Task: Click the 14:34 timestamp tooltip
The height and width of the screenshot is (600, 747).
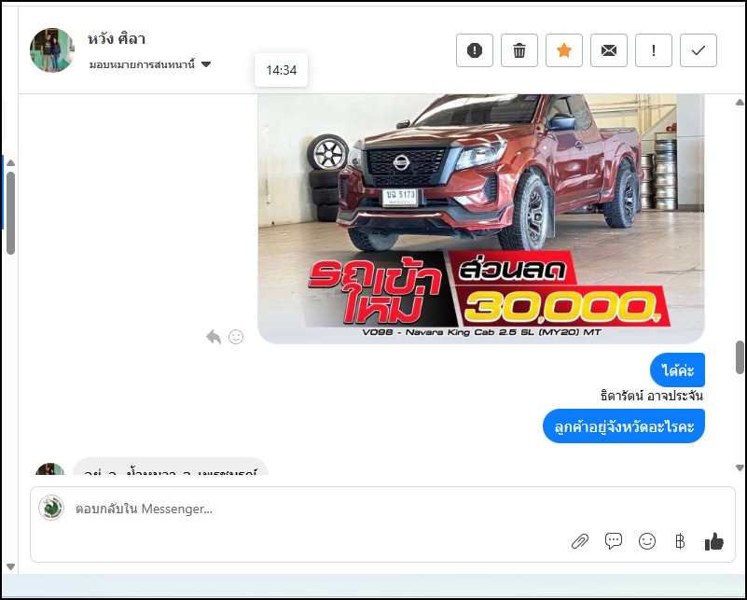Action: [x=281, y=70]
